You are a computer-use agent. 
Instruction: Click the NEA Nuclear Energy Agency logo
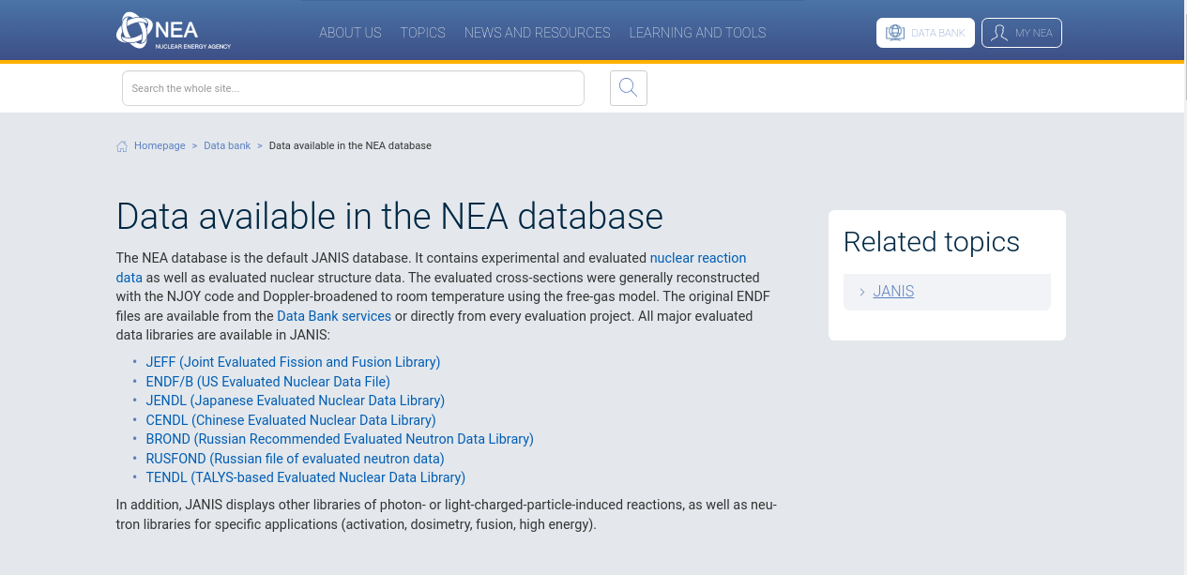[x=174, y=31]
